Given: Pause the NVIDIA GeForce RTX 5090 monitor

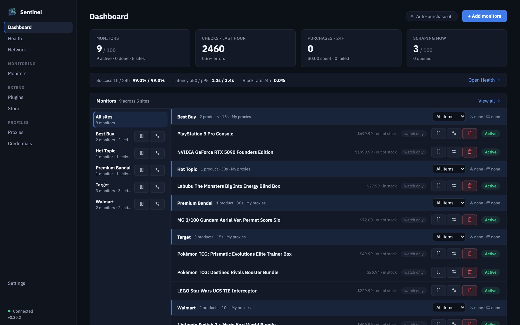Looking at the screenshot, I should point(438,152).
